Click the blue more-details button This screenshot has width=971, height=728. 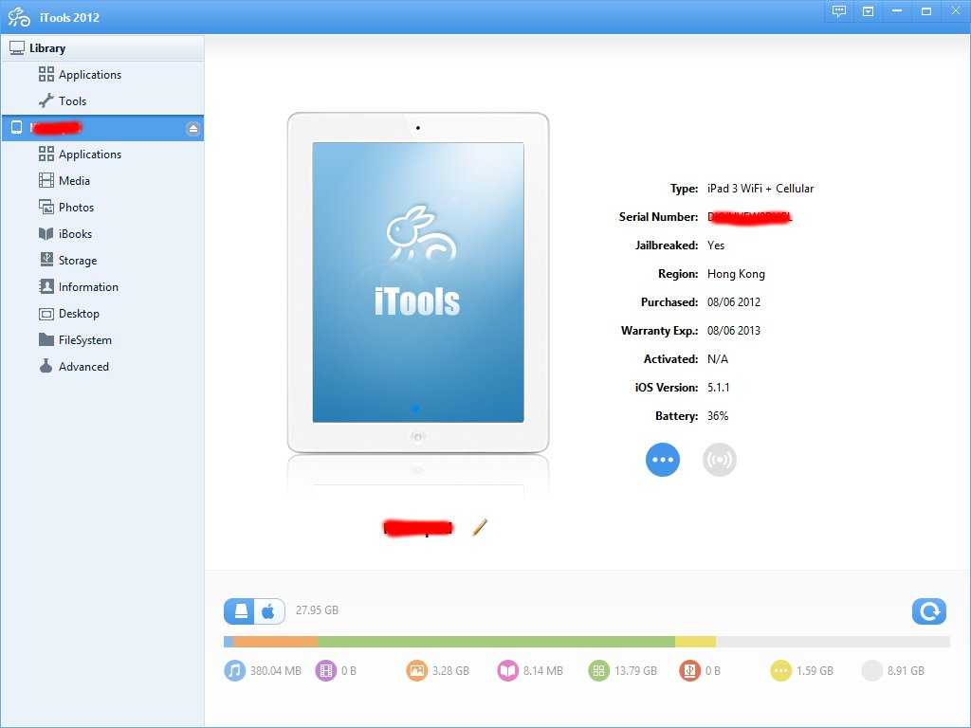pos(663,460)
